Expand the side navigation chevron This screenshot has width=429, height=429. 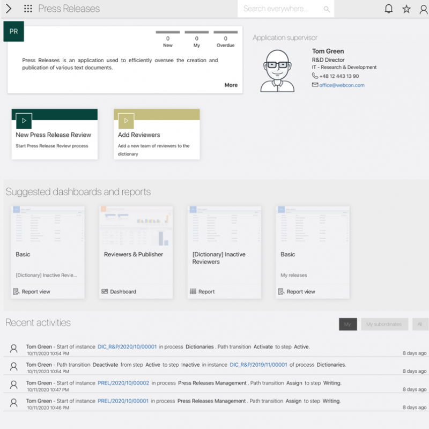tap(9, 9)
